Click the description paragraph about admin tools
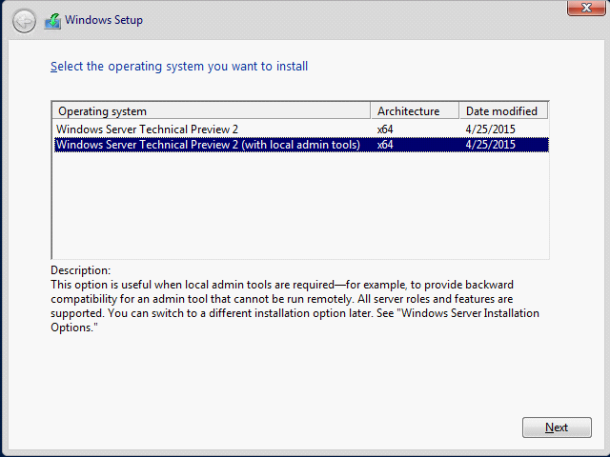 (295, 306)
